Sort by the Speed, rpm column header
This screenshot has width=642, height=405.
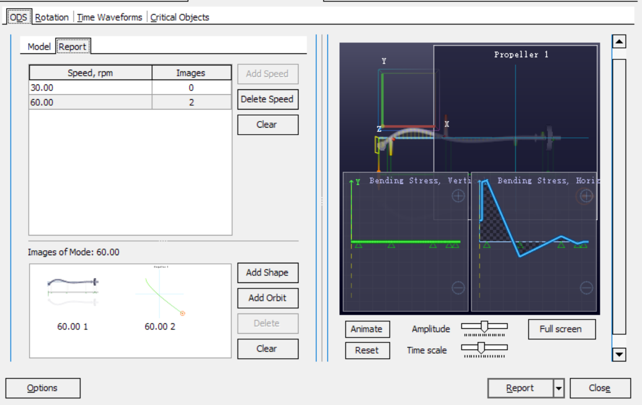coord(90,73)
